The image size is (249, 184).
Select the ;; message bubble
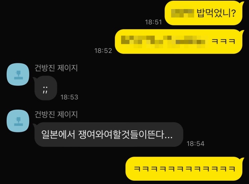[45, 88]
